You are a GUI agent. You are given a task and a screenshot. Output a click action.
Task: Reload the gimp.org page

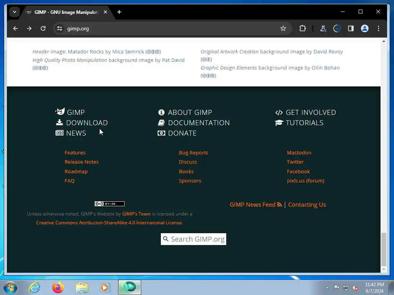43,28
